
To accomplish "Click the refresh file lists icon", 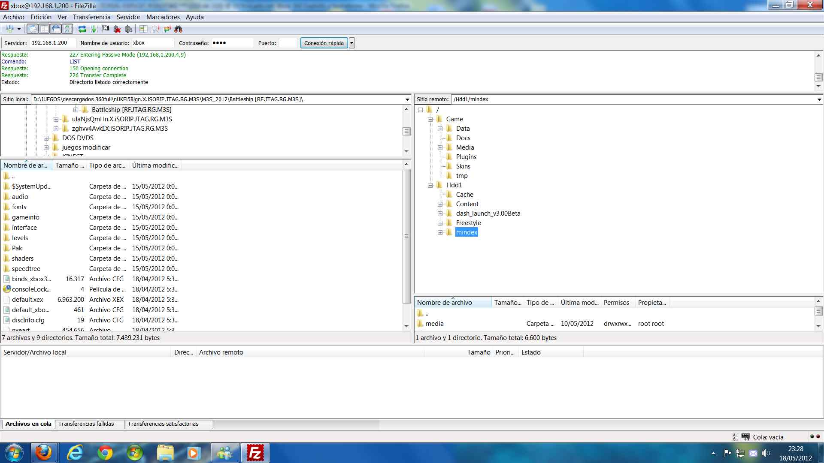I will tap(82, 29).
